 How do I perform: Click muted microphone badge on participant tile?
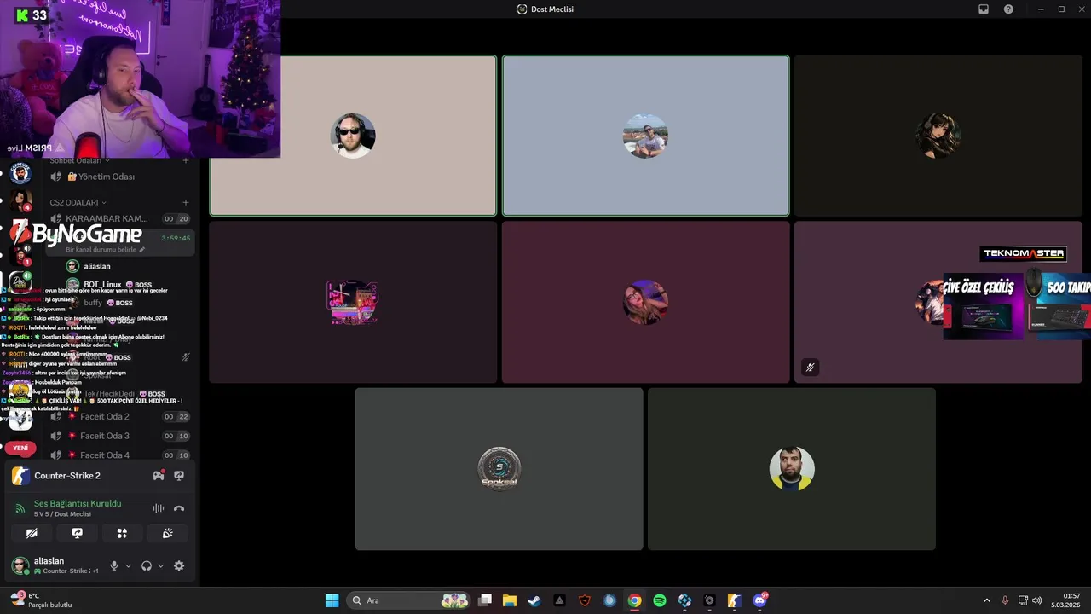click(810, 368)
